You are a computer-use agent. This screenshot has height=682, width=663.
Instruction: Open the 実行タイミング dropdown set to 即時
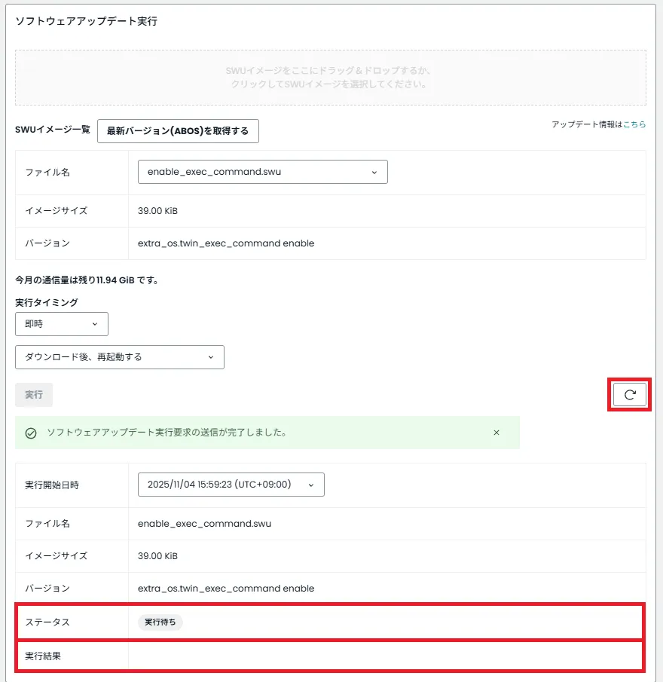tap(61, 324)
